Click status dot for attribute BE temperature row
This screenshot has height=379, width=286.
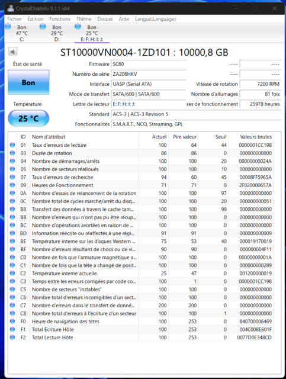click(12, 241)
